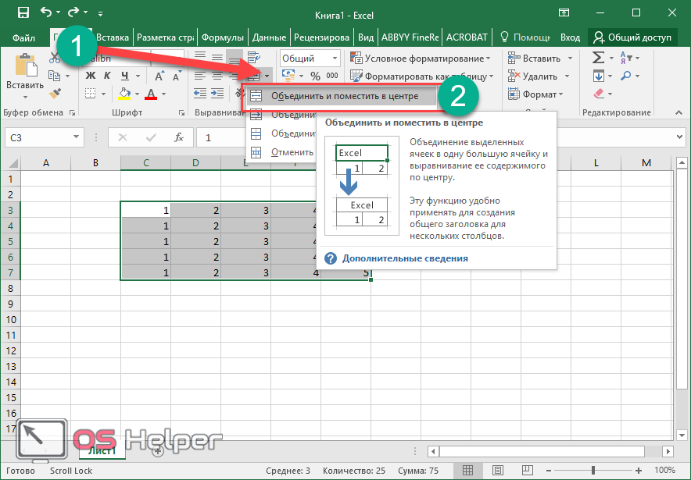Screen dimensions: 691x480
Task: Click the Redo arrow icon
Action: click(73, 12)
